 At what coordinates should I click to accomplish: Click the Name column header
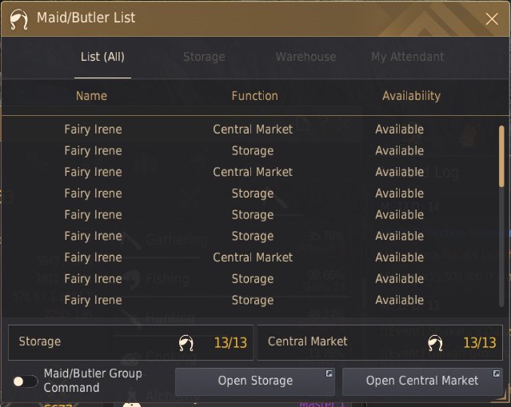[91, 96]
